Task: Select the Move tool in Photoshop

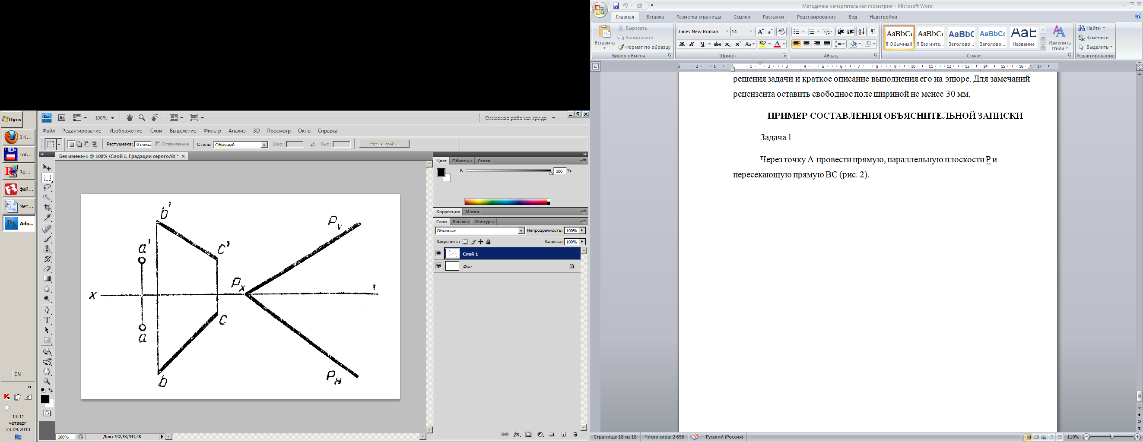Action: click(47, 167)
